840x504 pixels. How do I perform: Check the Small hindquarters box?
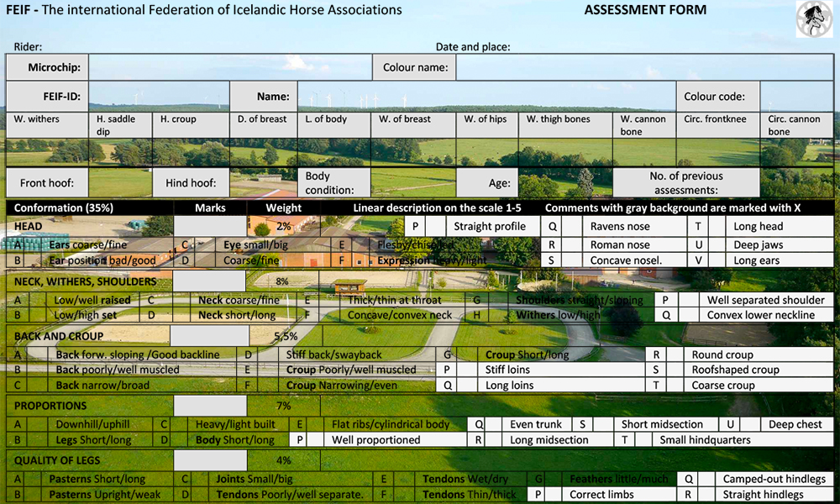(x=643, y=439)
